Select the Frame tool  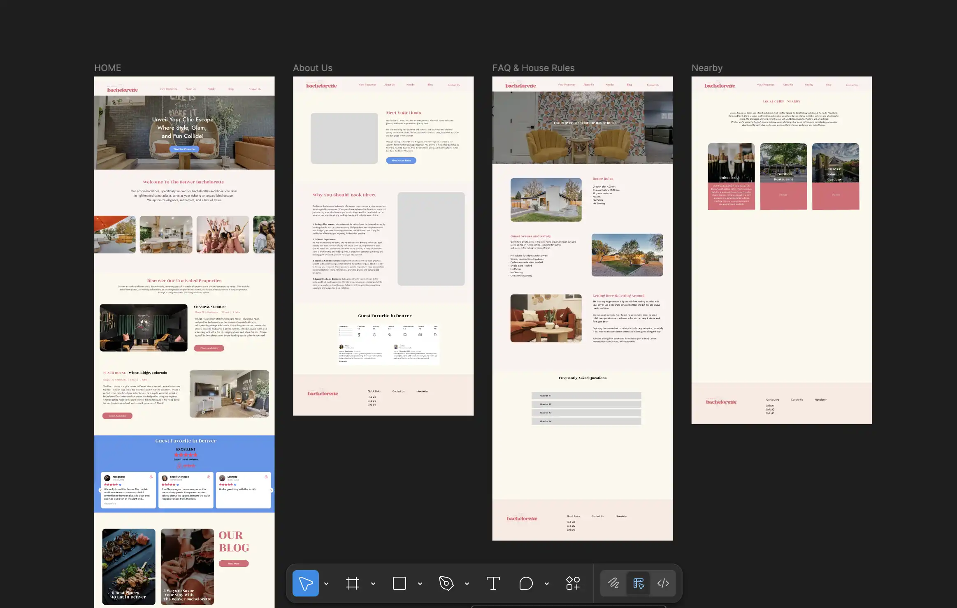pyautogui.click(x=353, y=583)
